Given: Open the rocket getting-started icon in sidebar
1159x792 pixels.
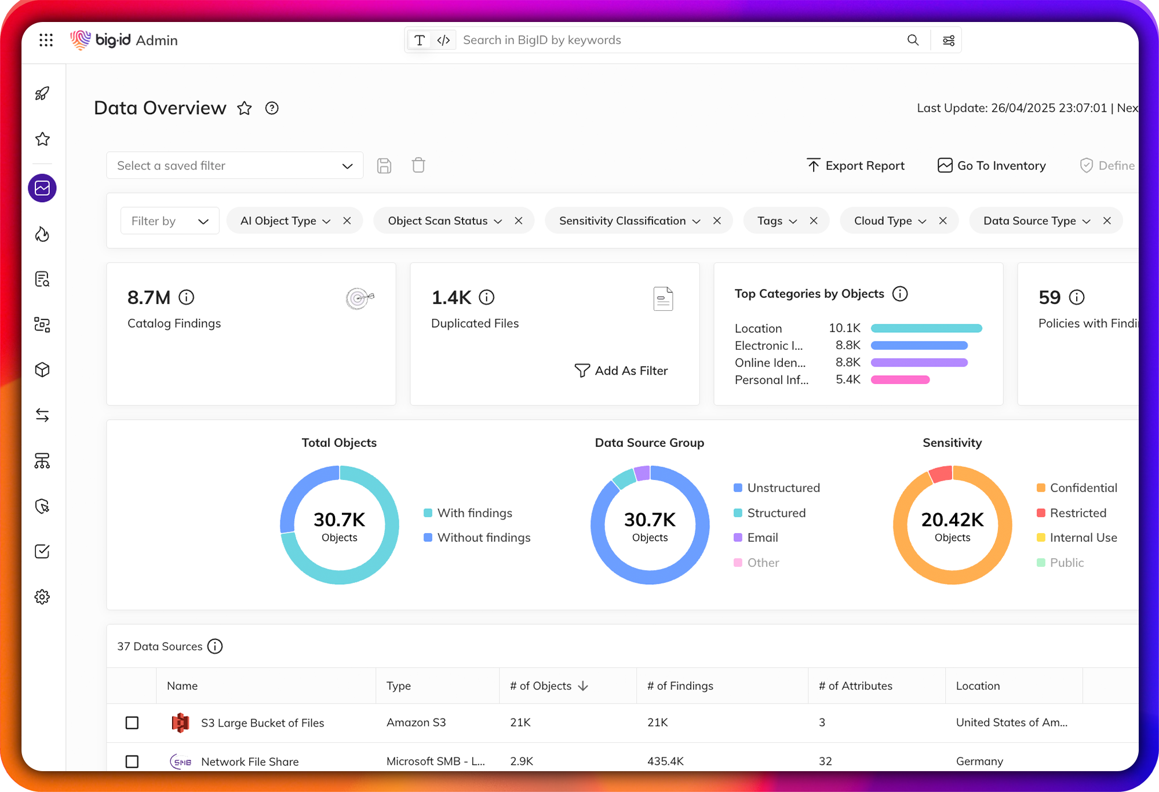Looking at the screenshot, I should [x=42, y=93].
